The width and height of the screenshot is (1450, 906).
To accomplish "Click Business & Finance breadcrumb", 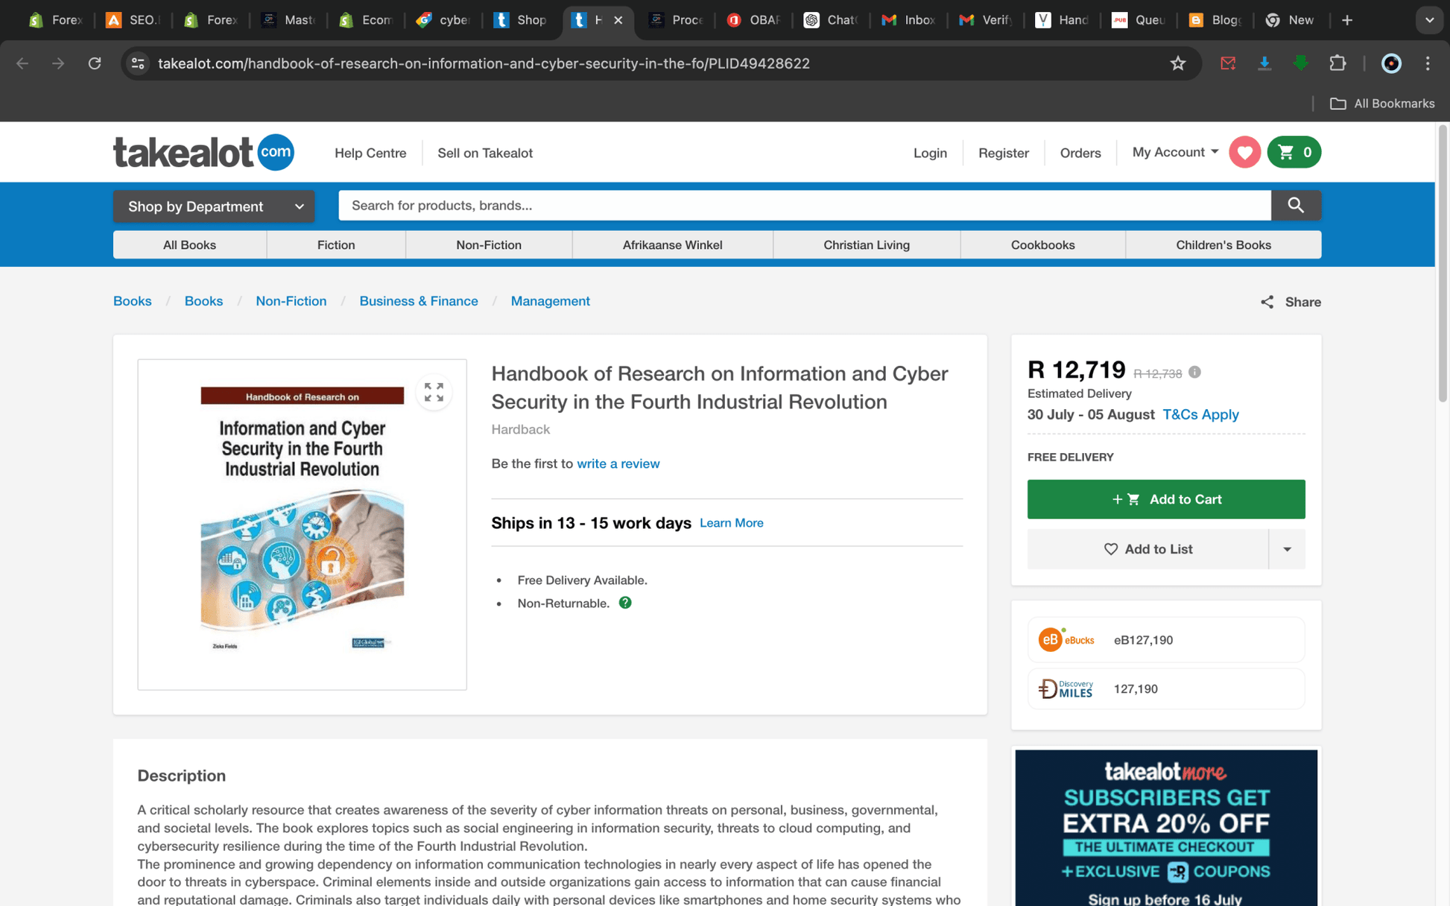I will [x=419, y=301].
